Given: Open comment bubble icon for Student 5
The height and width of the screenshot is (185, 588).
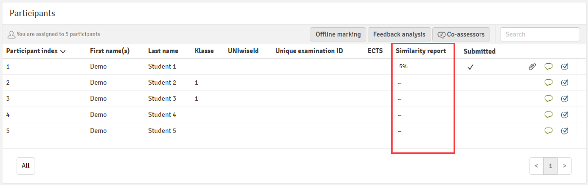Looking at the screenshot, I should click(549, 130).
